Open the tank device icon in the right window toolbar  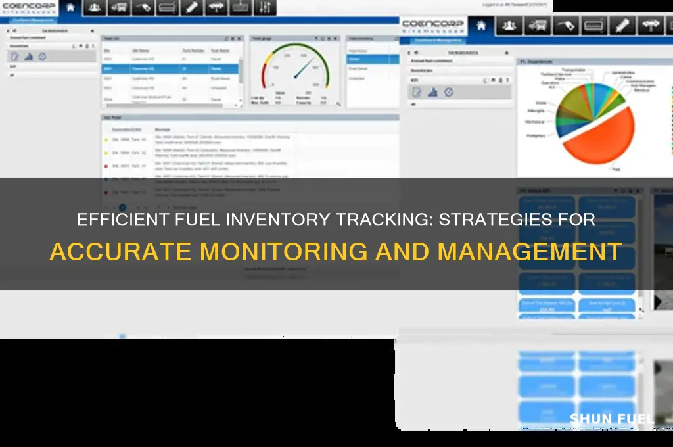594,26
